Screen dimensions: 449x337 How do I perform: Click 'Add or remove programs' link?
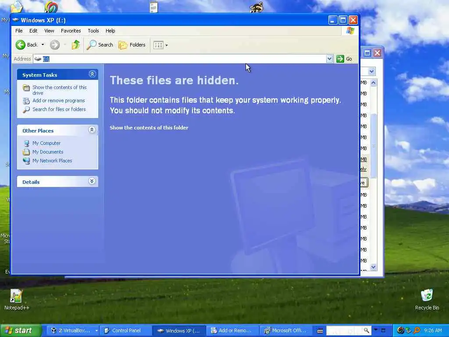[59, 100]
